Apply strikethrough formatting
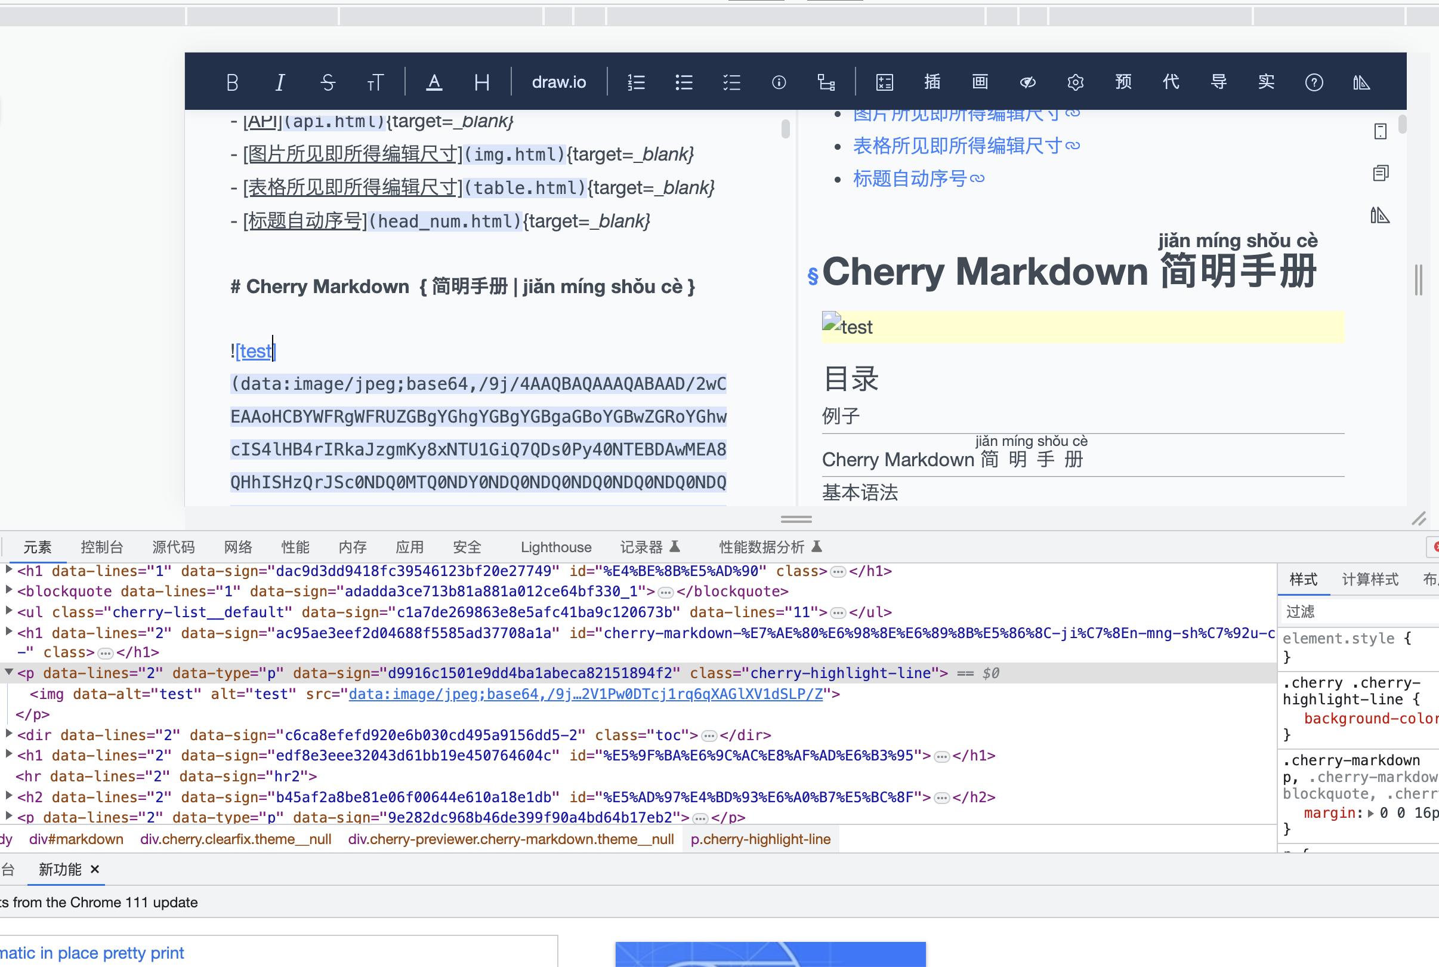 point(328,82)
